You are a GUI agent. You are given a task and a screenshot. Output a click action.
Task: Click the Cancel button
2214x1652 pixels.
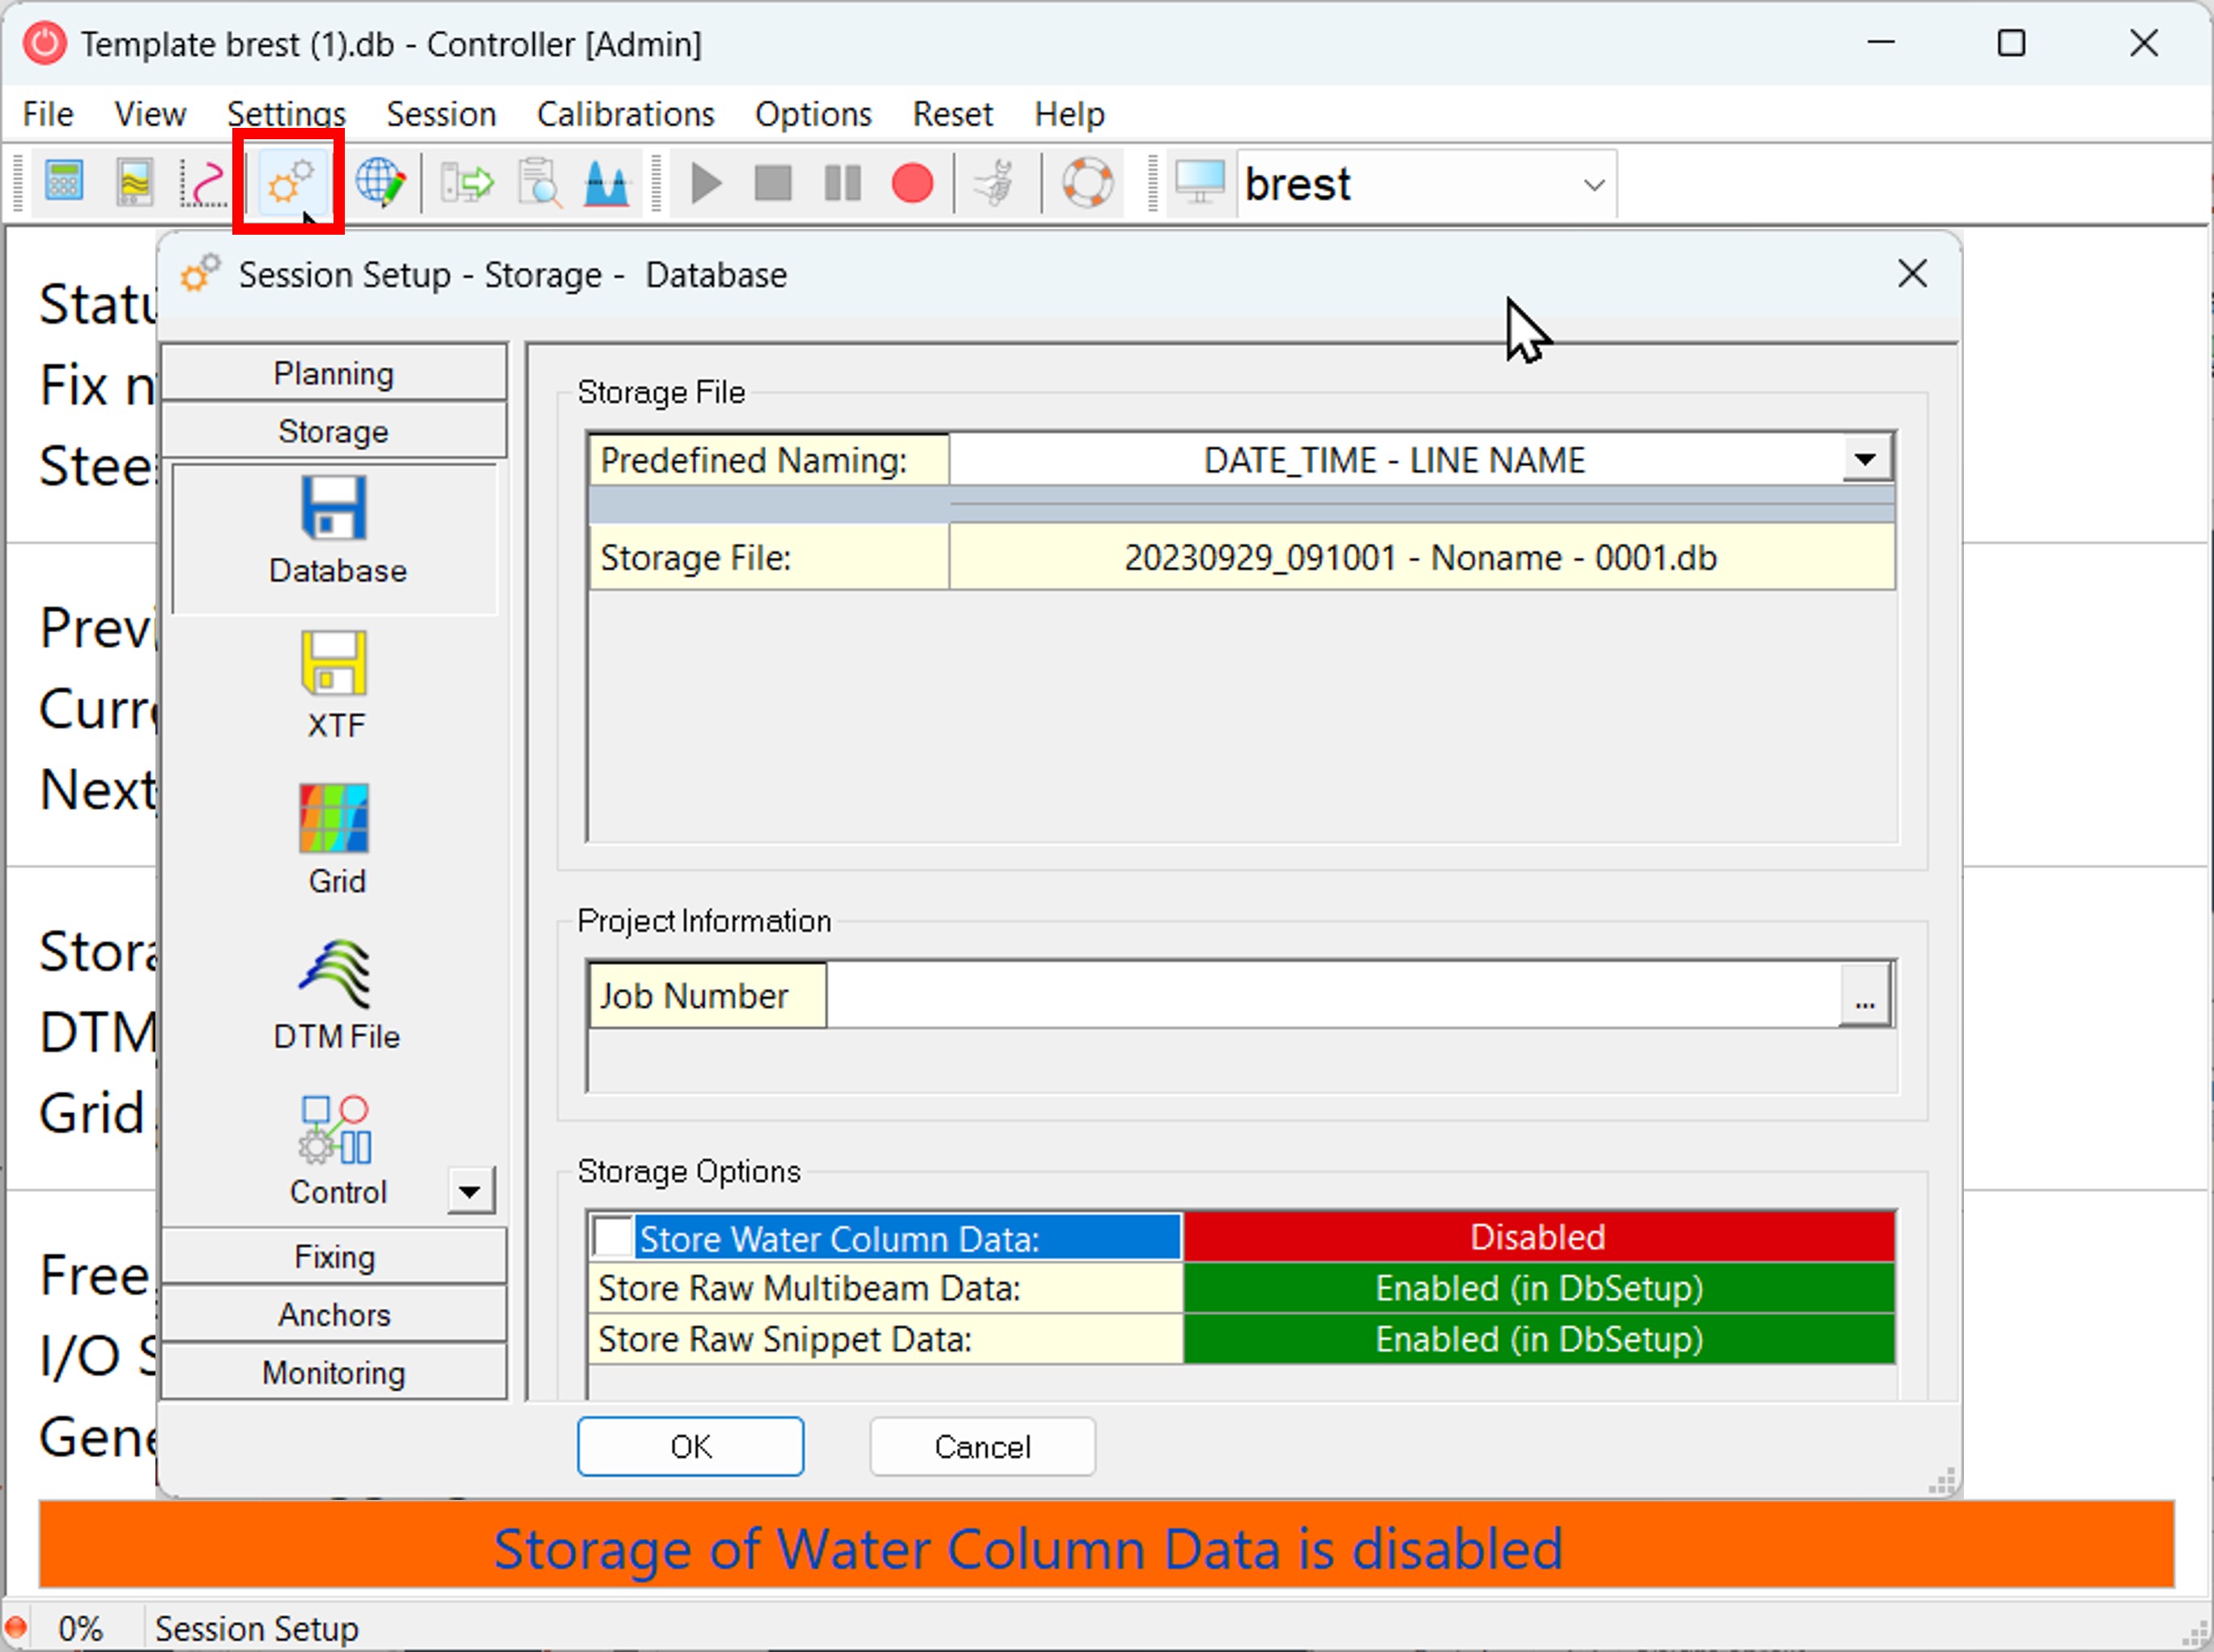[x=982, y=1446]
